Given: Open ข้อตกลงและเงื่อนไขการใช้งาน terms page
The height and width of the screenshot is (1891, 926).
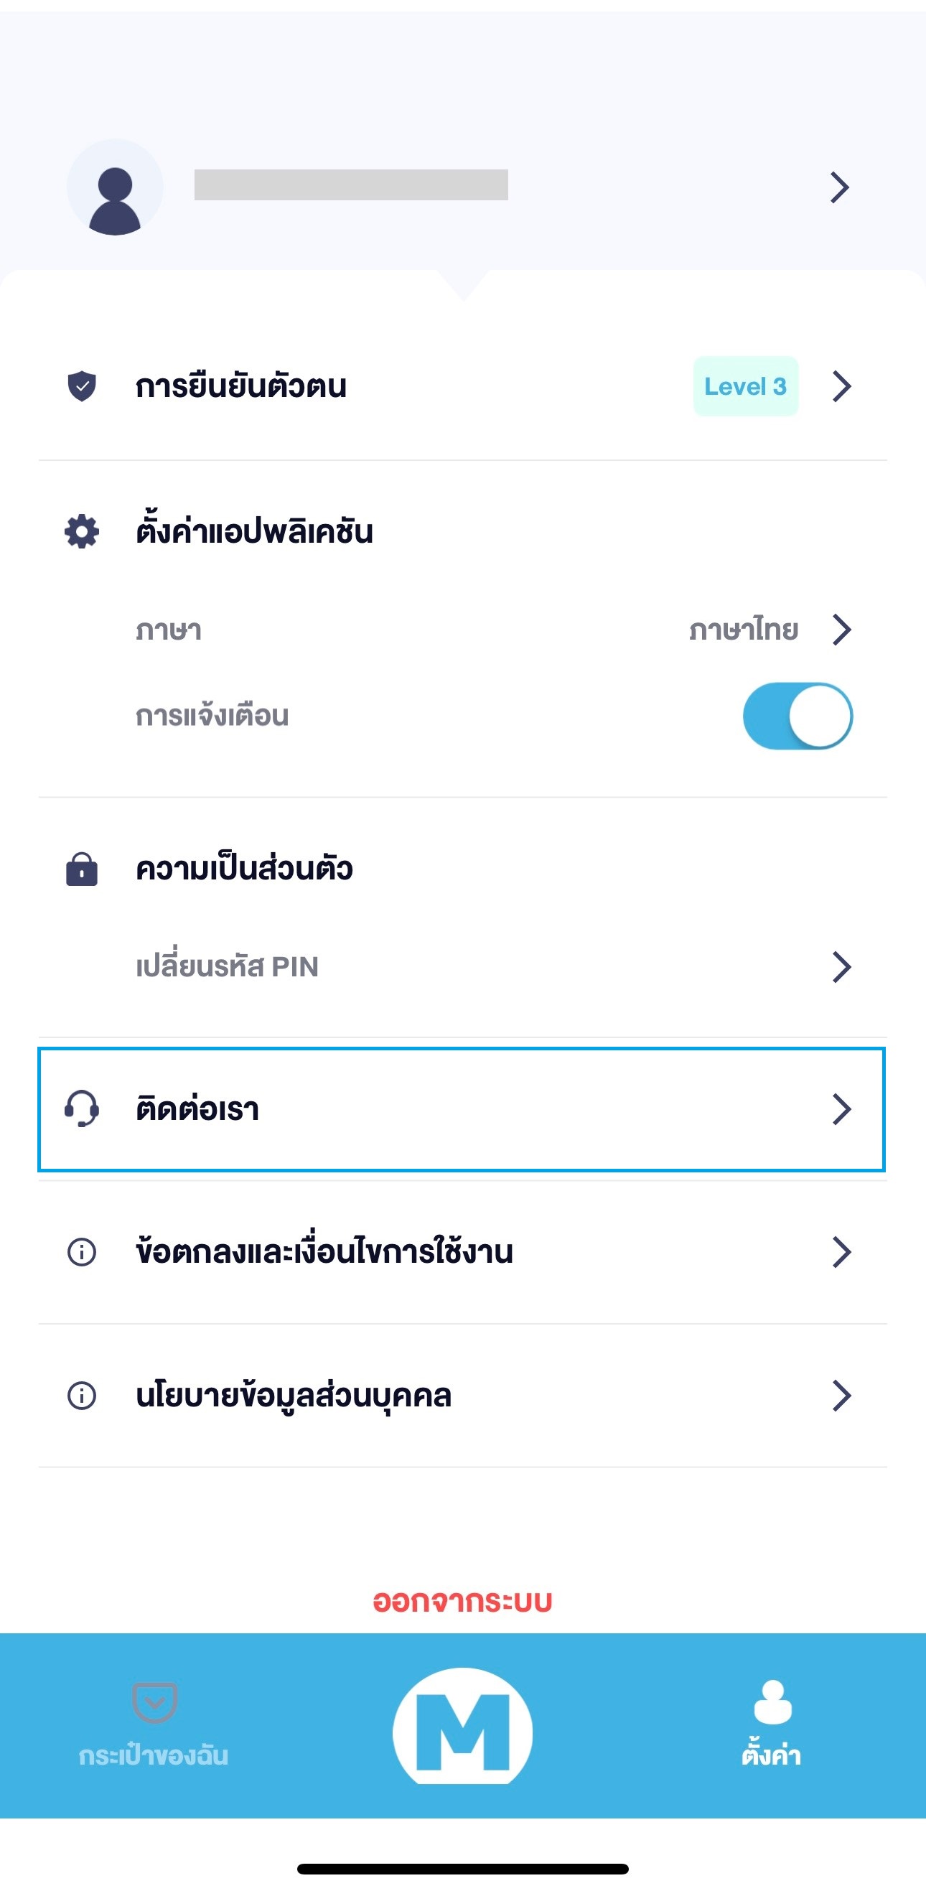Looking at the screenshot, I should [x=324, y=1251].
